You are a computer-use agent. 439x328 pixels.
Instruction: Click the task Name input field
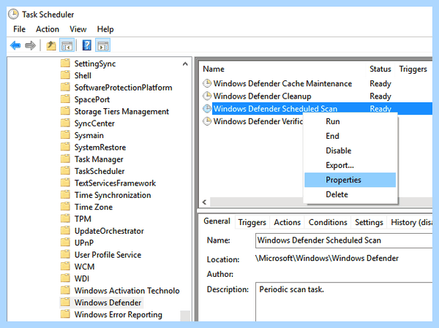coord(344,240)
